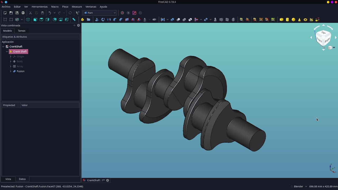Rotate view with cube right arrow
The width and height of the screenshot is (338, 190).
tap(336, 37)
